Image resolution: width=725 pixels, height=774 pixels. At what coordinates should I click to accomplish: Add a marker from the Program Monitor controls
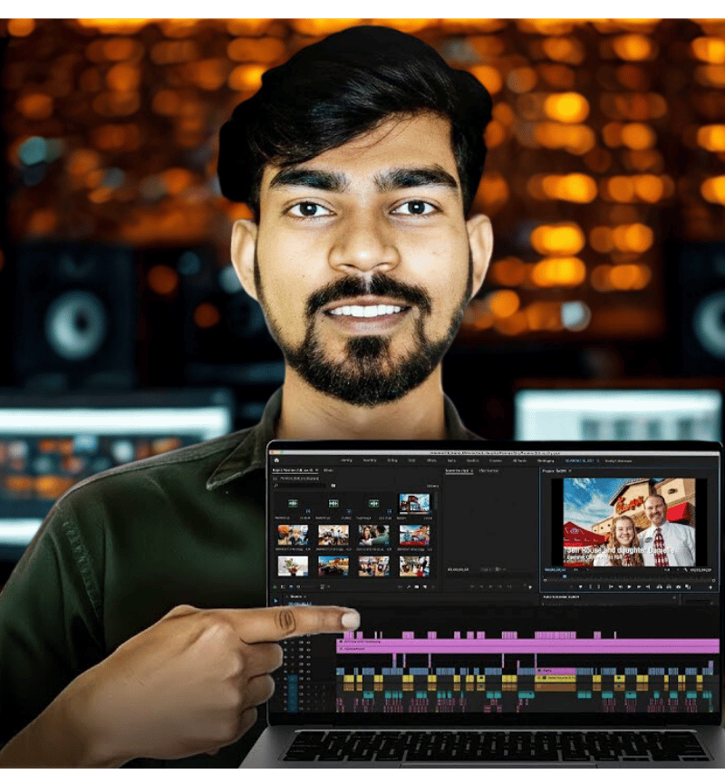(x=581, y=587)
